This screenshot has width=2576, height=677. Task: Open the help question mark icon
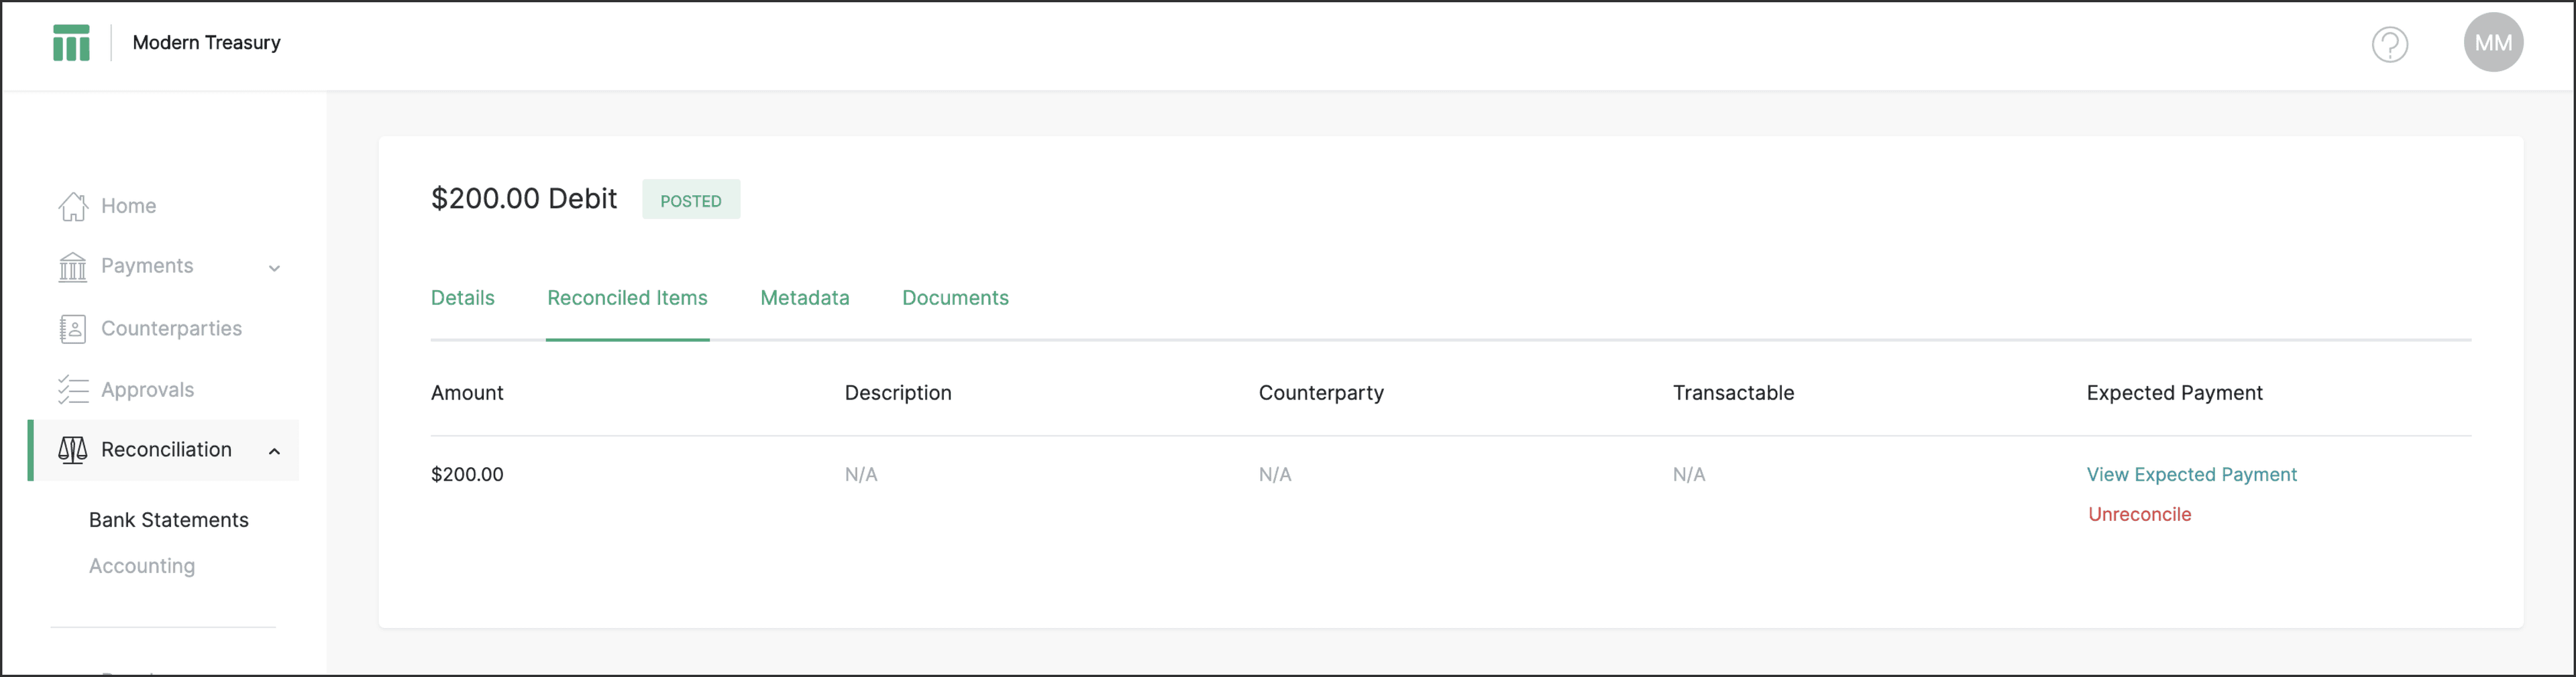pyautogui.click(x=2390, y=44)
